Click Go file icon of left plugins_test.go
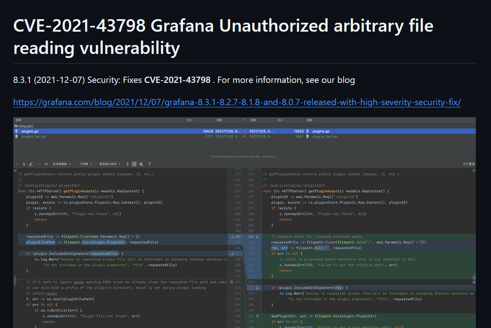 click(x=16, y=136)
